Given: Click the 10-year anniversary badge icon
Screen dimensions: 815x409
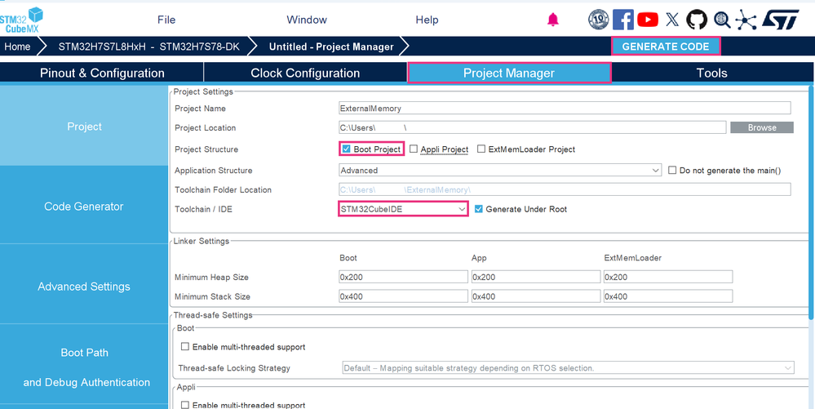Looking at the screenshot, I should pos(598,20).
